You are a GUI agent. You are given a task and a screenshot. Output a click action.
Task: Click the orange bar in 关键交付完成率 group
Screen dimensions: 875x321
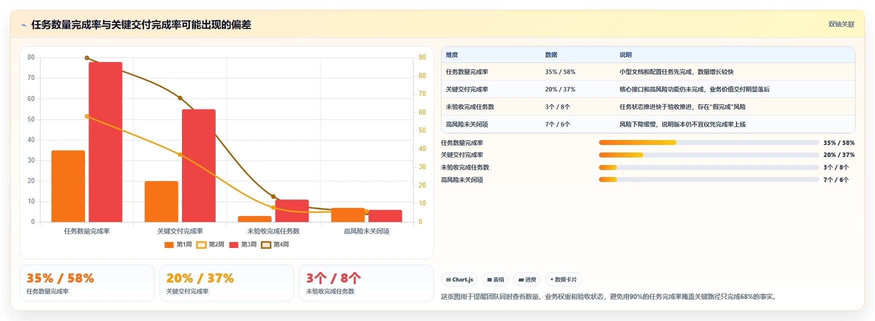[x=161, y=201]
